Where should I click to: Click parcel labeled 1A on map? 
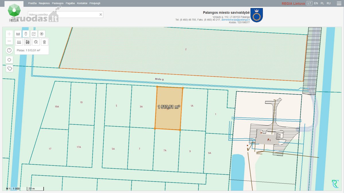tap(192, 106)
